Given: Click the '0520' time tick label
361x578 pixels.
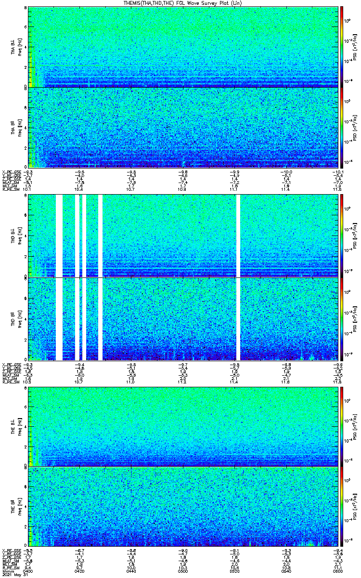Looking at the screenshot, I should (234, 571).
